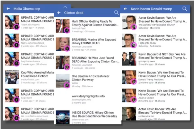Click thumbnail of gossipcop.com Kevin Bacon article
The image size is (194, 129).
129,59
